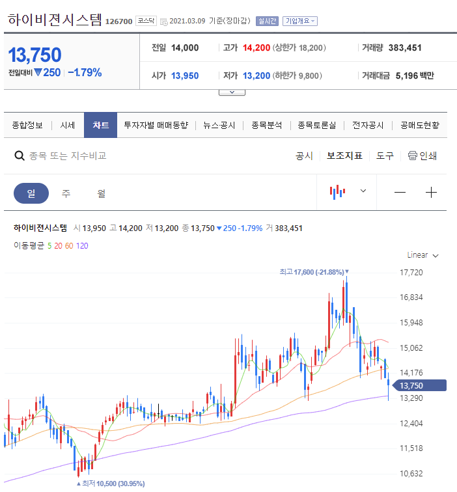
Task: Click the 최고 17,600 high marker
Action: [314, 272]
